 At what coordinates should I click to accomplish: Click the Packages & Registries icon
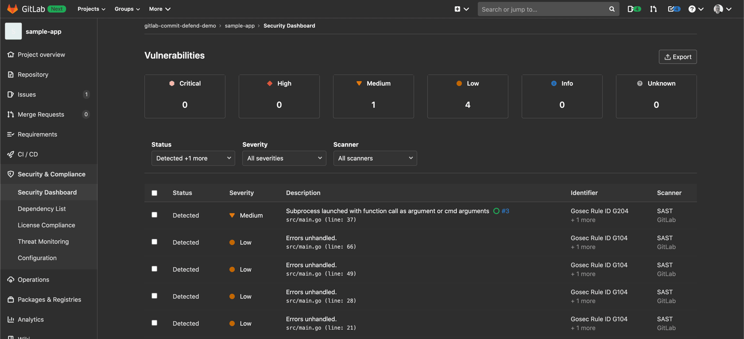pyautogui.click(x=11, y=300)
